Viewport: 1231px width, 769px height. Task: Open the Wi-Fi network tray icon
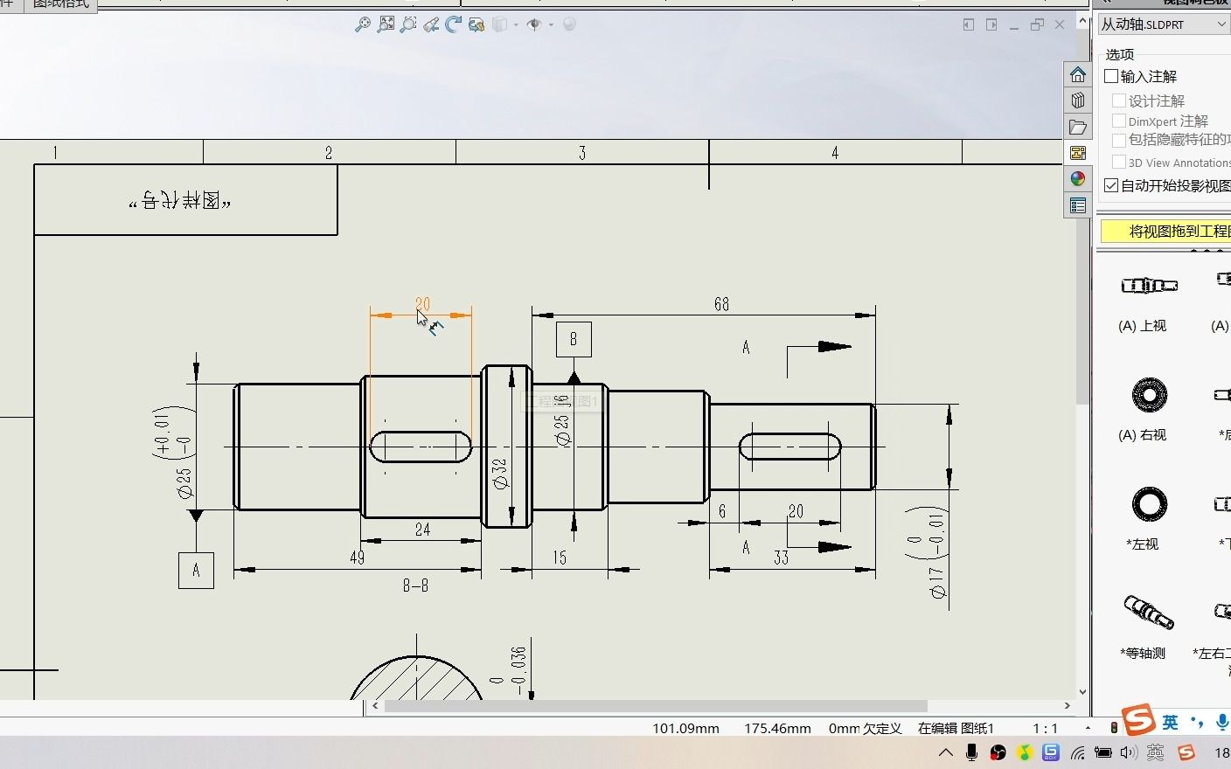1078,752
